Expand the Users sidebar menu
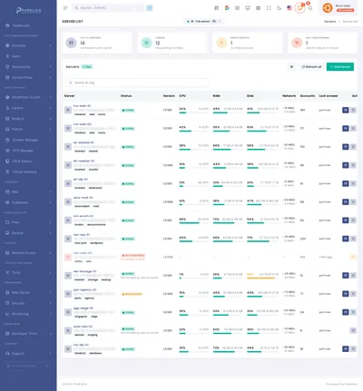This screenshot has width=363, height=391. point(28,56)
